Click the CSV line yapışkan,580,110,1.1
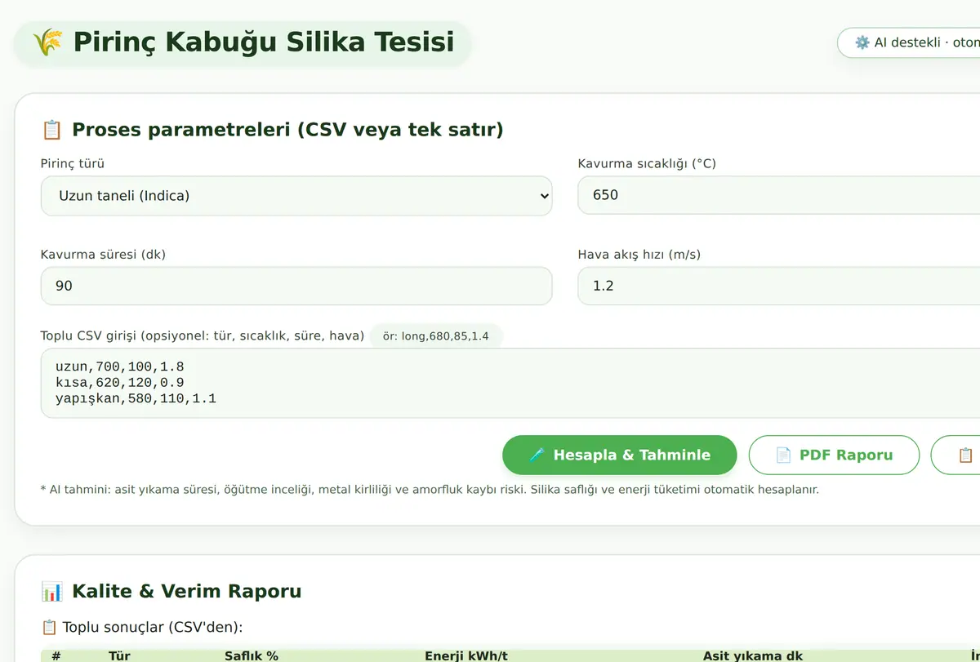This screenshot has height=662, width=980. (136, 398)
